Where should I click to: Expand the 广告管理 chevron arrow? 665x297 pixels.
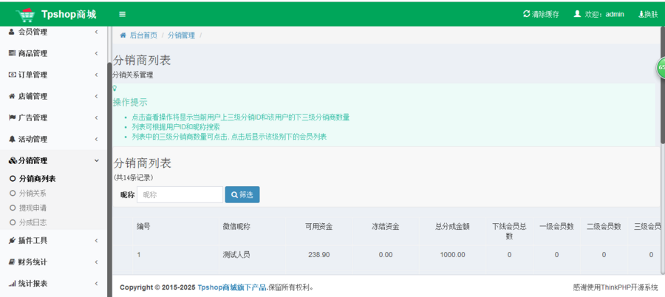pos(96,117)
